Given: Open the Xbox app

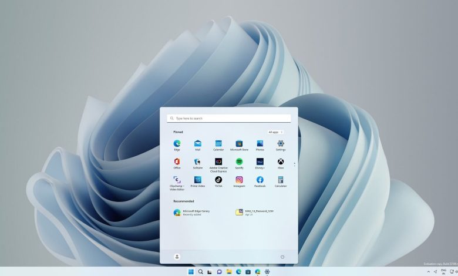Looking at the screenshot, I should click(x=281, y=164).
